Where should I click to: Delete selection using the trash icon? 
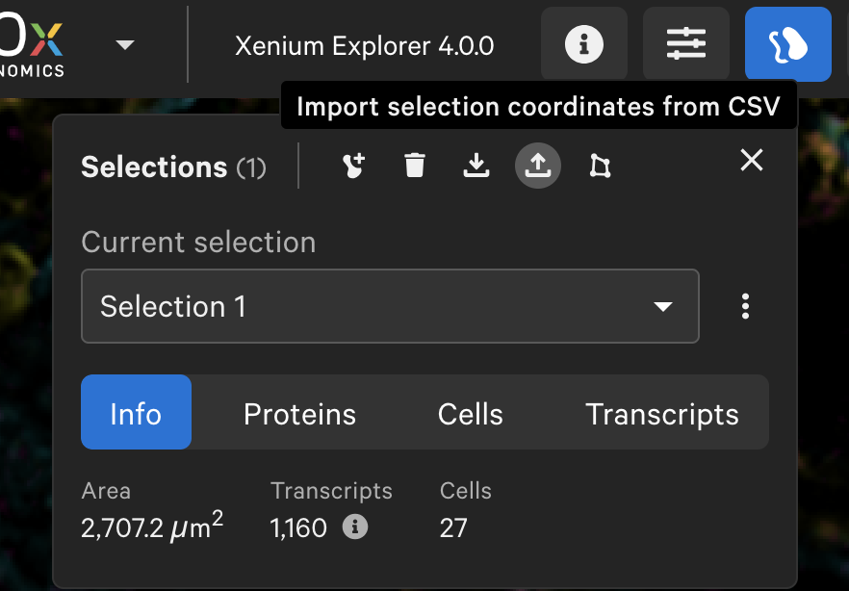click(x=415, y=166)
